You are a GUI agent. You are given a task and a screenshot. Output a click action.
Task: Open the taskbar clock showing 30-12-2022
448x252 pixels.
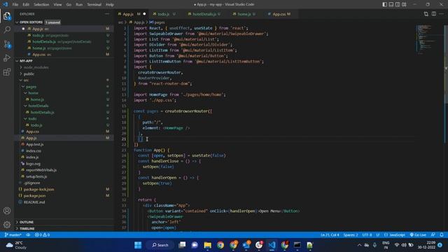click(426, 245)
